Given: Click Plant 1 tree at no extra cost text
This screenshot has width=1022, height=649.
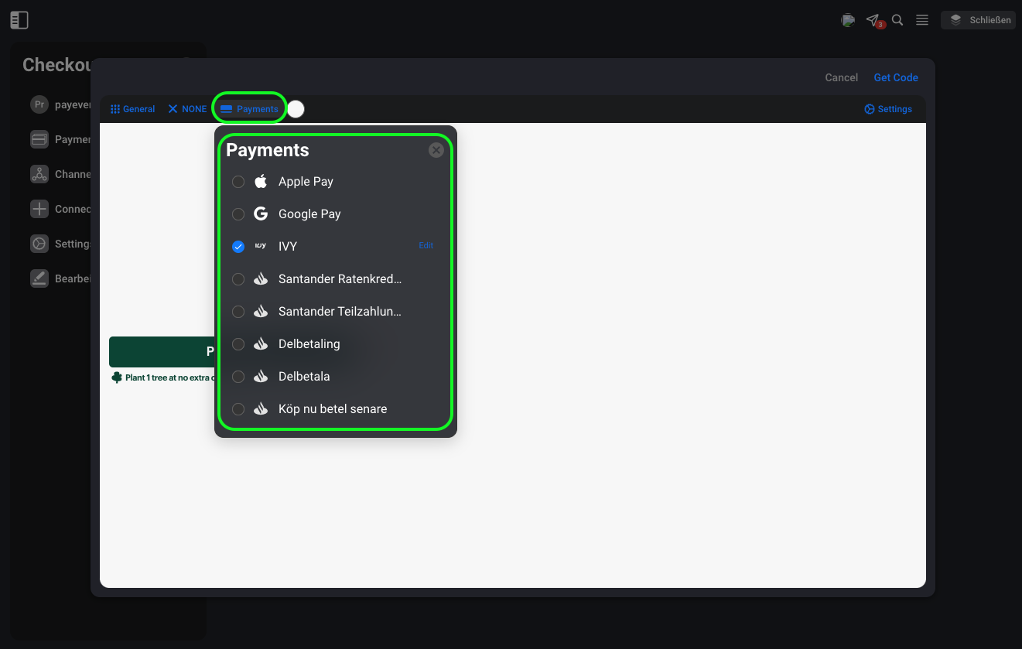Looking at the screenshot, I should coord(169,378).
